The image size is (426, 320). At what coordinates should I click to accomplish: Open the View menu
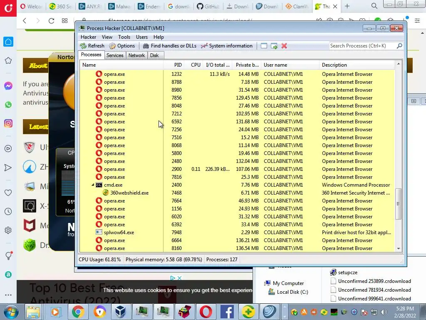(x=107, y=37)
